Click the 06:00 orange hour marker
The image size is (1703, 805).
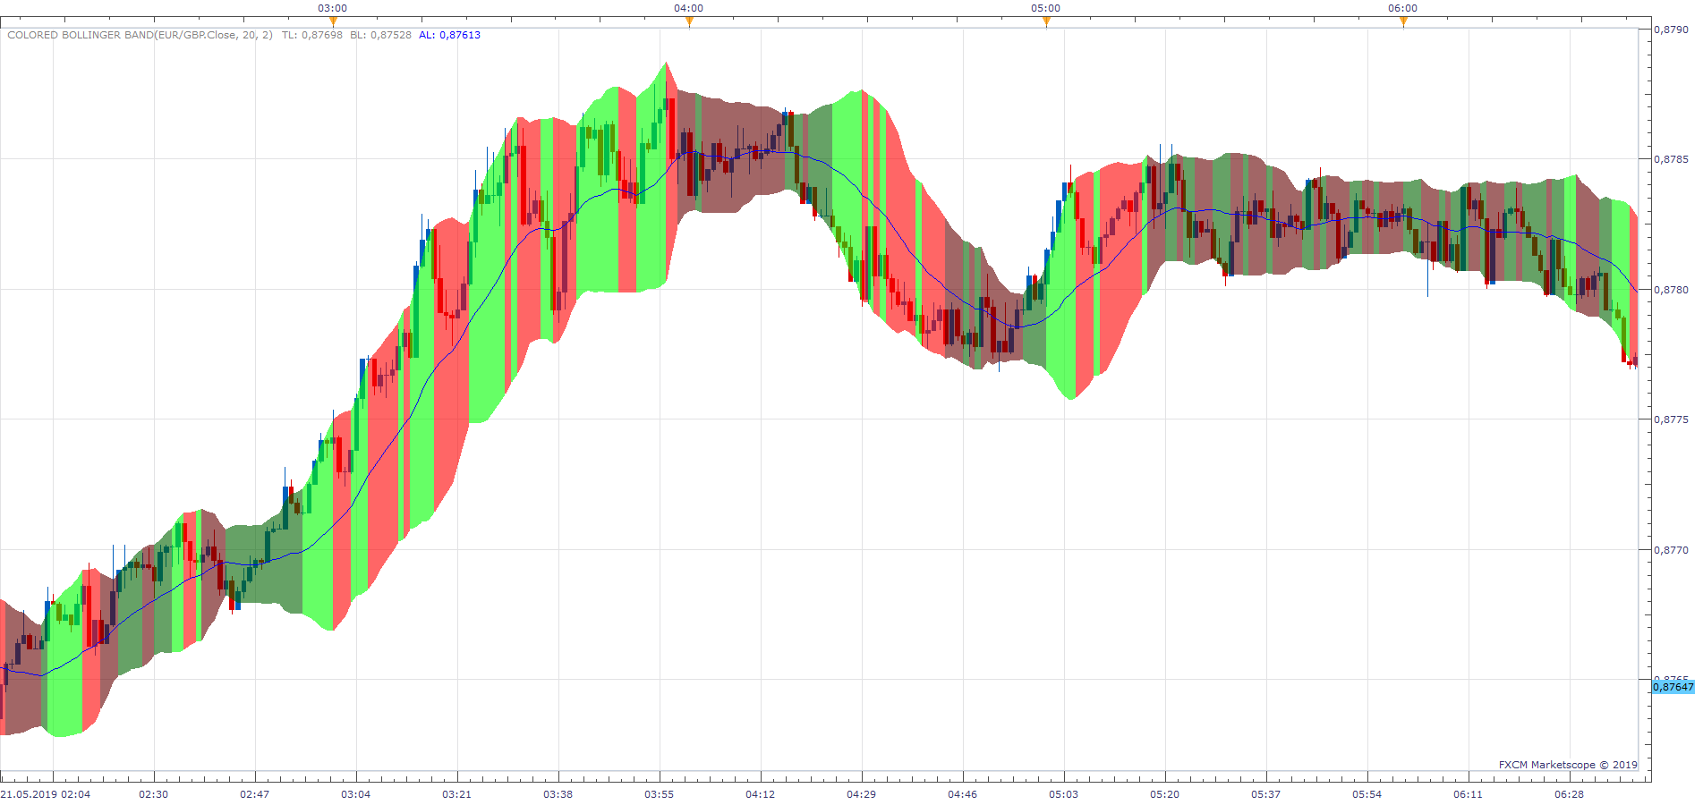[x=1403, y=21]
